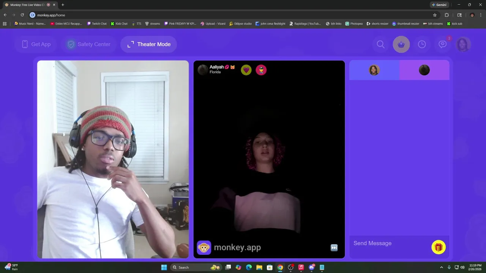Screen dimensions: 486x273
Task: Open the gift icon button
Action: (x=439, y=247)
